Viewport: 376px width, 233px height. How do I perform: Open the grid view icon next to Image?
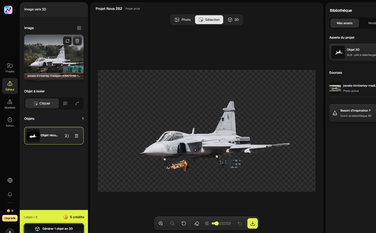pyautogui.click(x=79, y=28)
